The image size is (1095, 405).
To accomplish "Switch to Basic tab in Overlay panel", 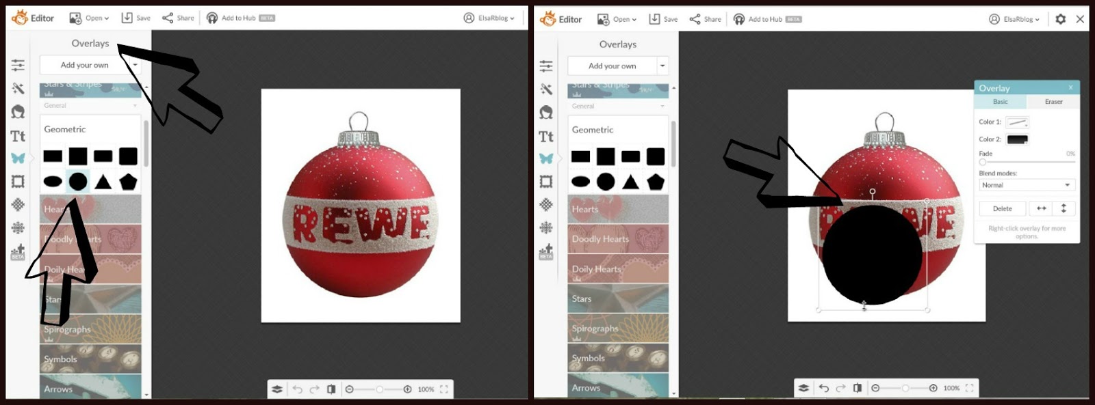I will [1001, 102].
